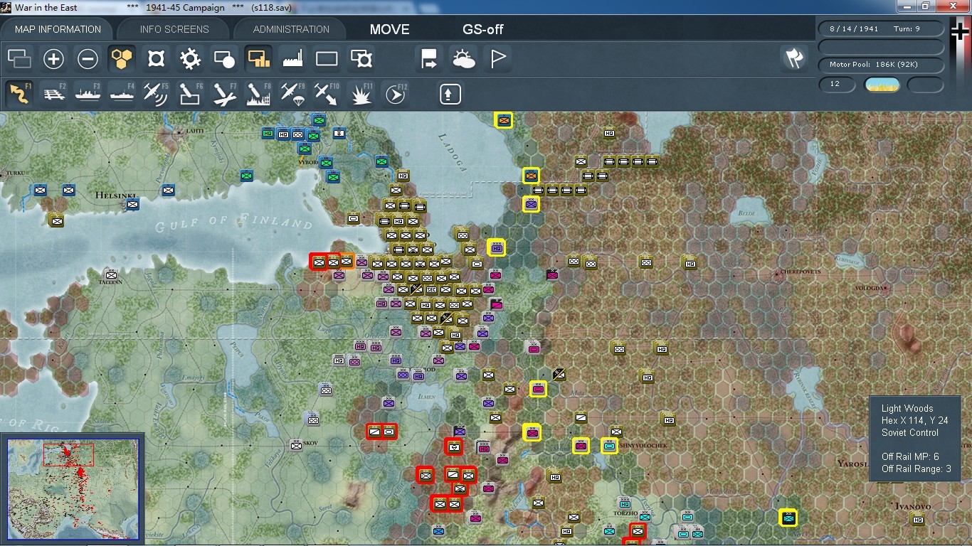The height and width of the screenshot is (546, 972).
Task: Click the minimap overview thumbnail
Action: point(73,488)
